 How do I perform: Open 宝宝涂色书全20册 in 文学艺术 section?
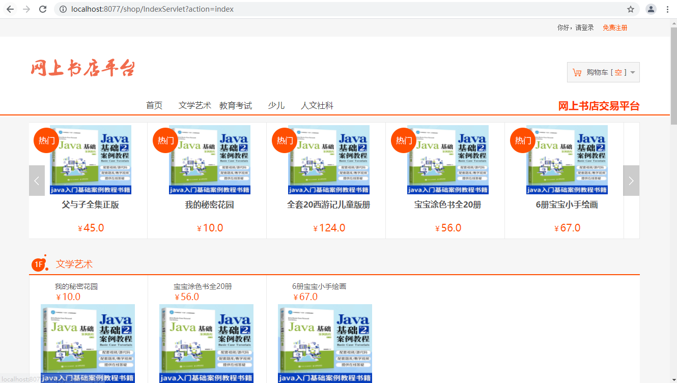pyautogui.click(x=203, y=286)
